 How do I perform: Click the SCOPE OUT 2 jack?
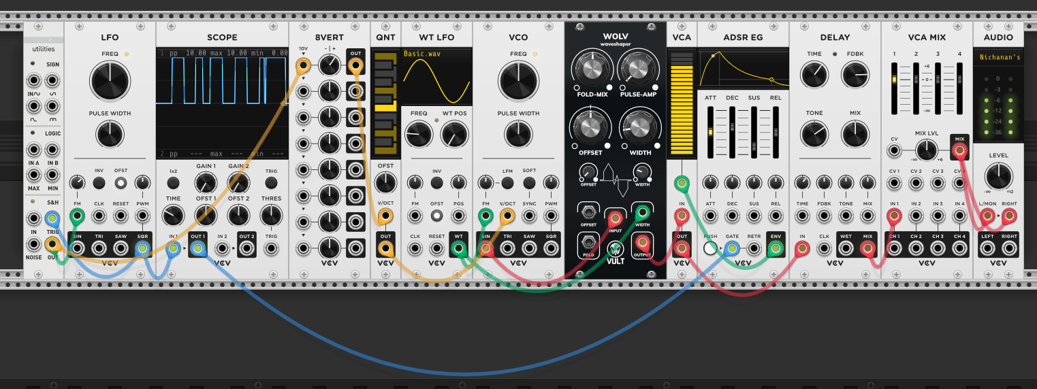[246, 249]
